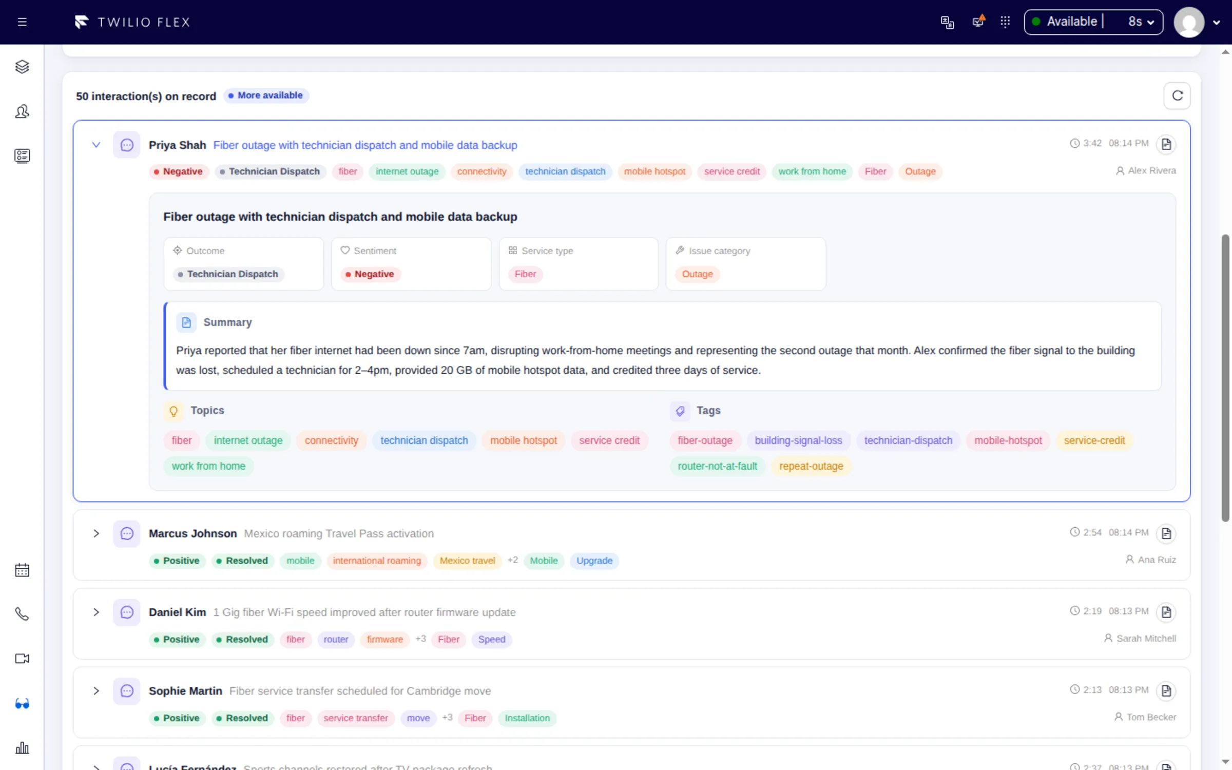Click the More available badge

(265, 95)
